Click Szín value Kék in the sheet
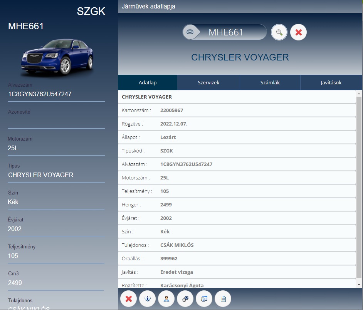363x310 pixels. pyautogui.click(x=165, y=231)
